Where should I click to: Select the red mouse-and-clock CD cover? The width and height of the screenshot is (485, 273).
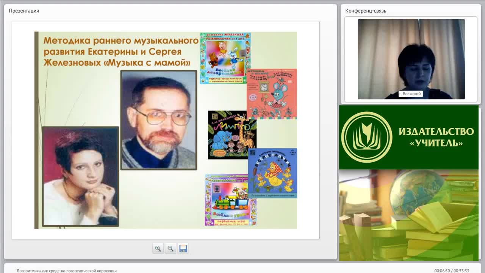click(272, 94)
